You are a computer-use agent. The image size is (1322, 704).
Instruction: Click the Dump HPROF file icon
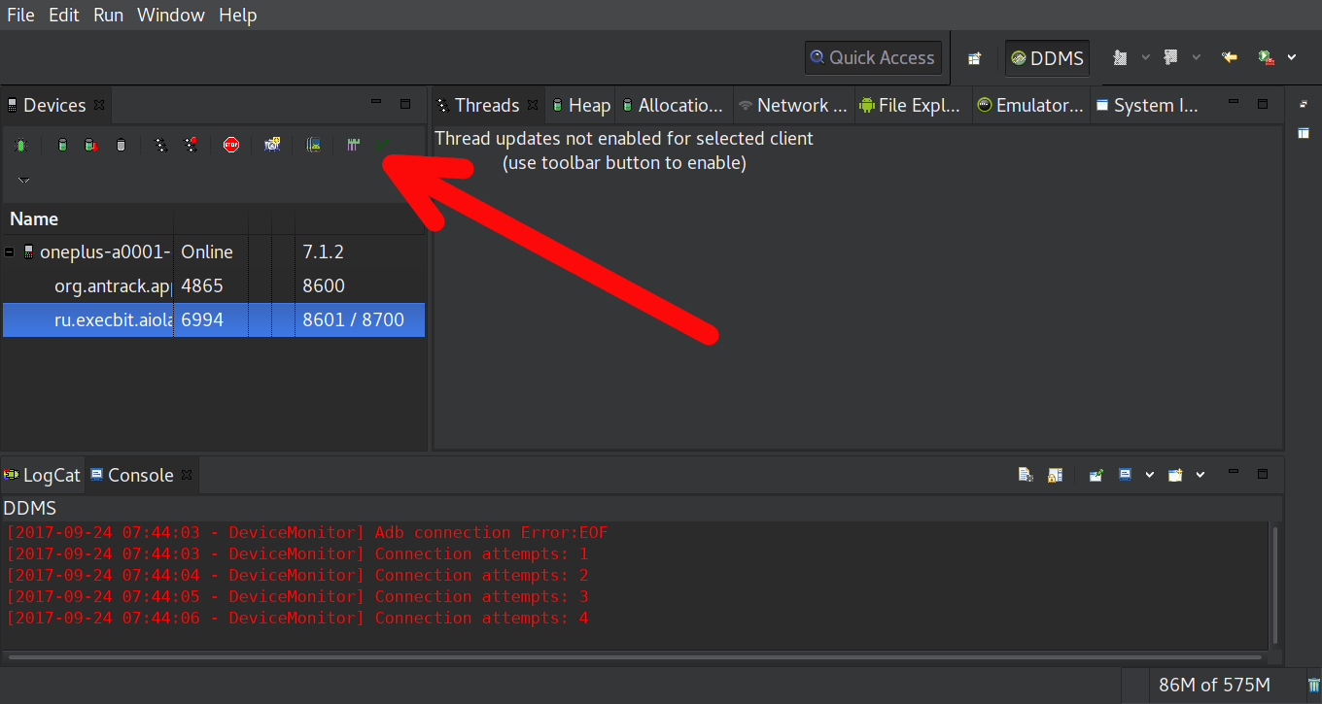pos(90,146)
